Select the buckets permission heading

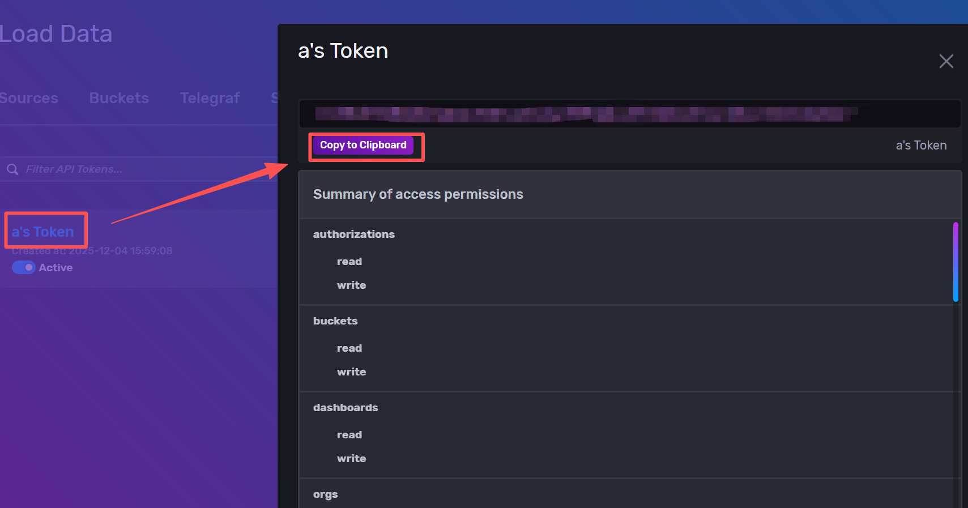click(335, 321)
